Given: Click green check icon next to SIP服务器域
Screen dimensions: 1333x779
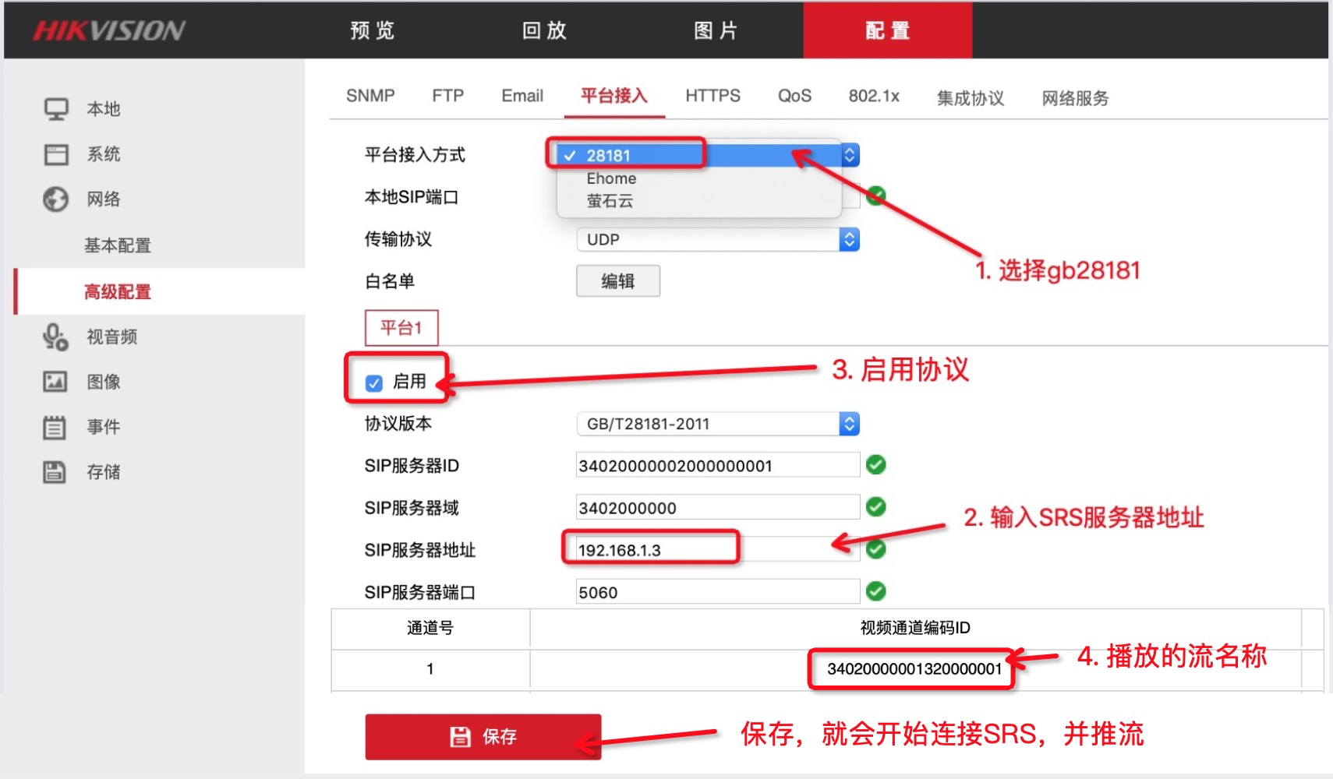Looking at the screenshot, I should [876, 507].
